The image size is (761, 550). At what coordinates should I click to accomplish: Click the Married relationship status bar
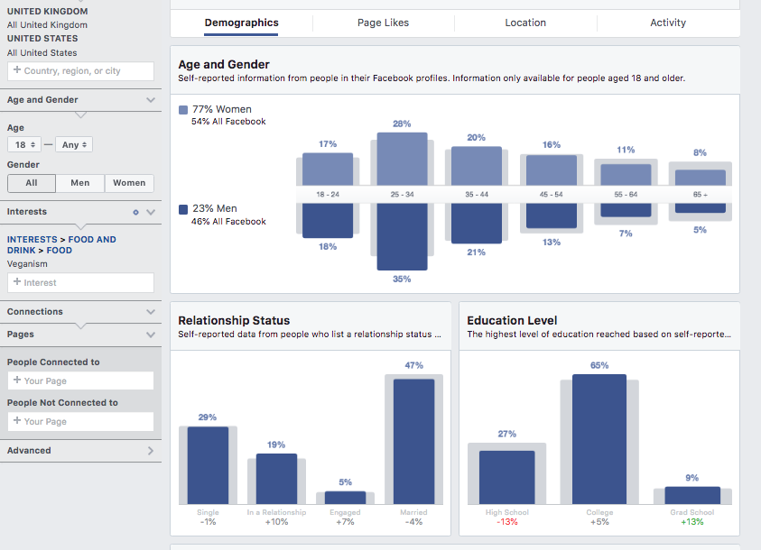point(414,442)
